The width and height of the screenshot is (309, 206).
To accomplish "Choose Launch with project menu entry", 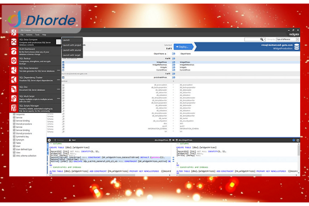I will point(71,44).
